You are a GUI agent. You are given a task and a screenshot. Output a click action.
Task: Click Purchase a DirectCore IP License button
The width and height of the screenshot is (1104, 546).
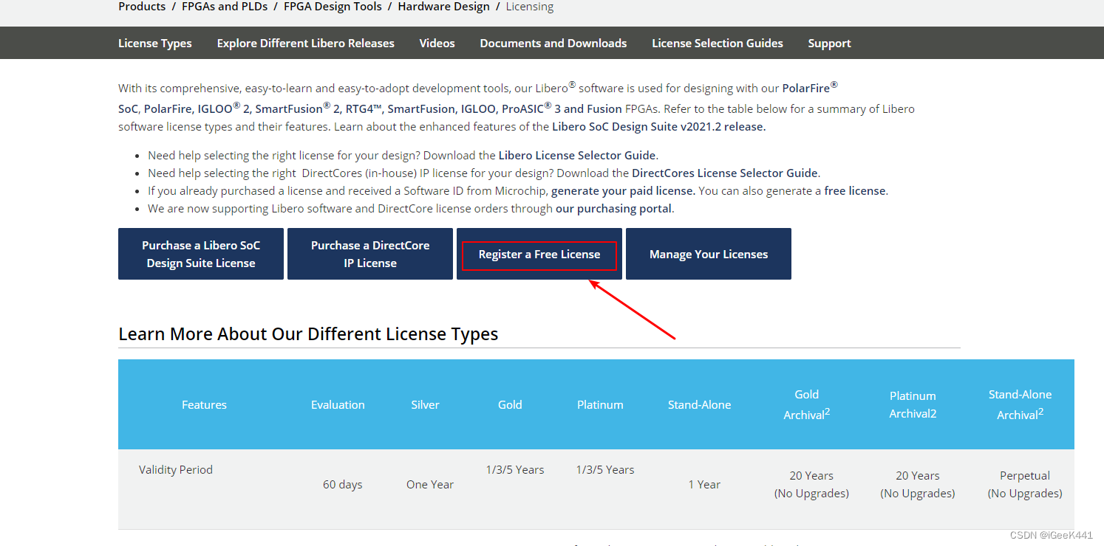point(370,254)
